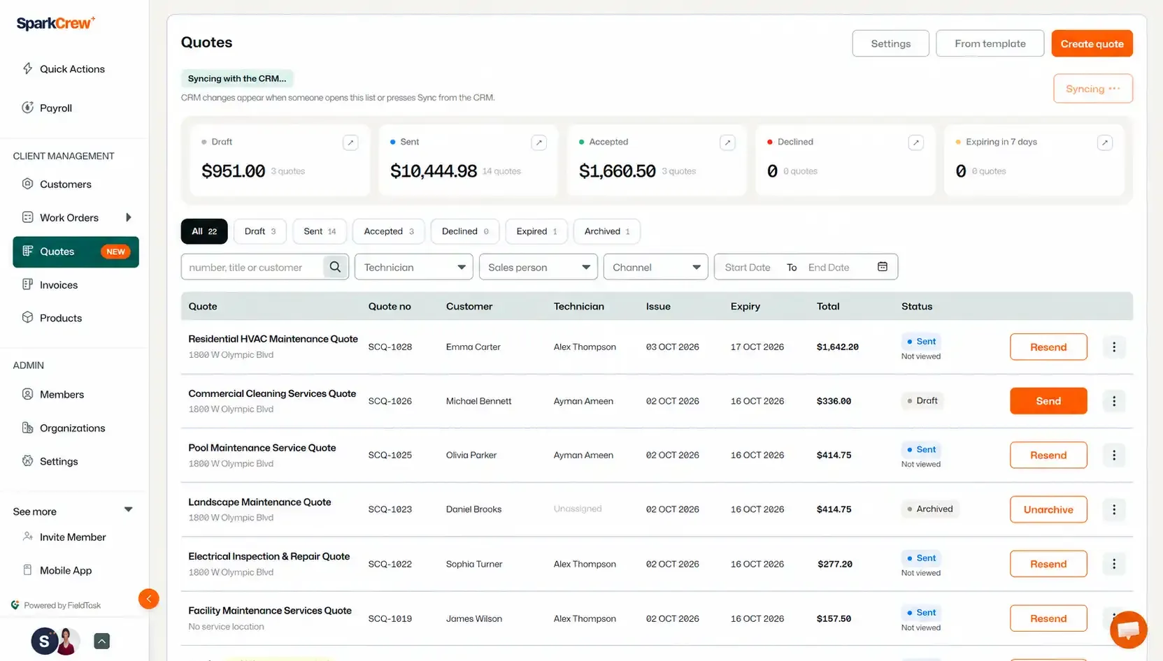1163x661 pixels.
Task: Open the Accepted card arrow icon
Action: point(728,143)
